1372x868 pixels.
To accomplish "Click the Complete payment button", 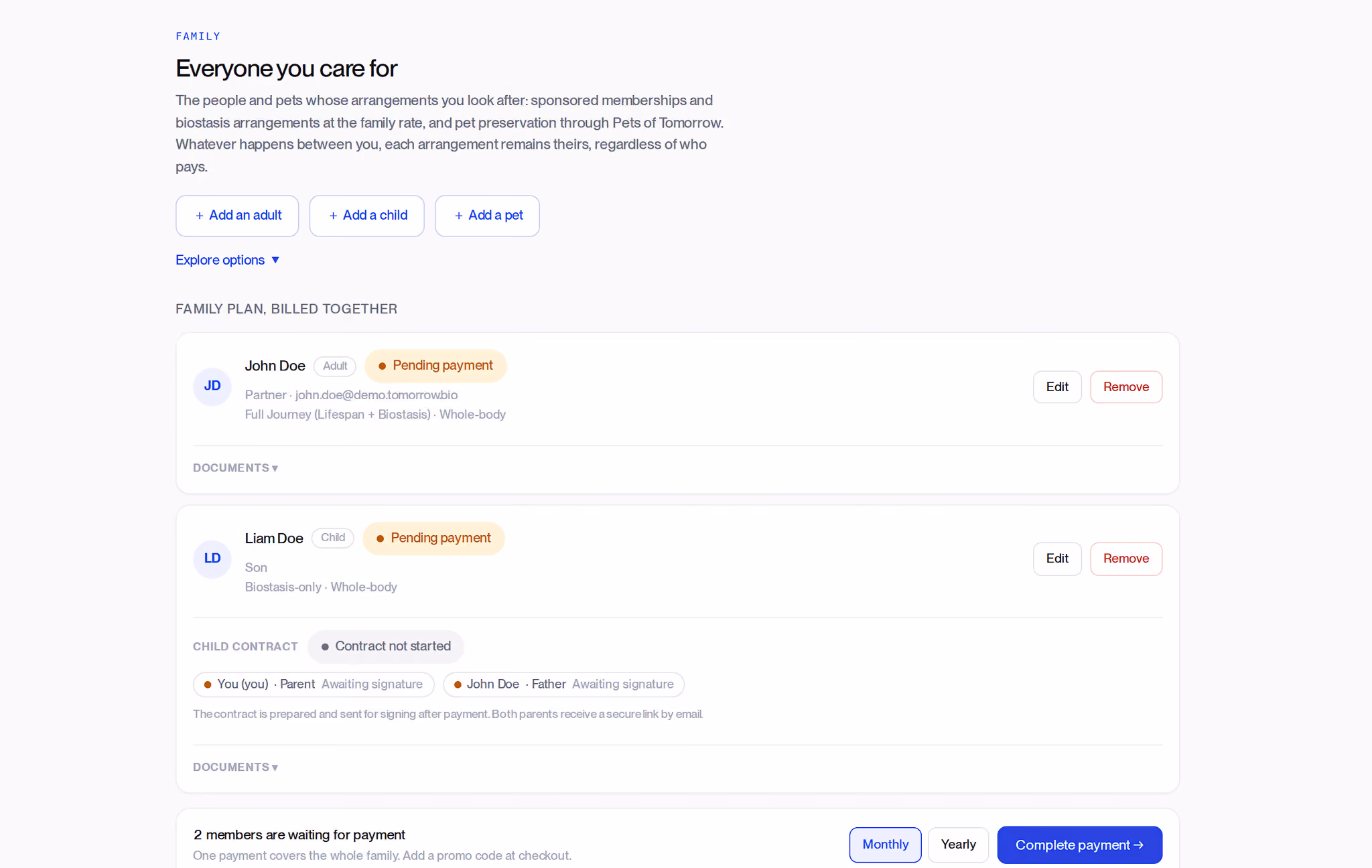I will [x=1079, y=845].
